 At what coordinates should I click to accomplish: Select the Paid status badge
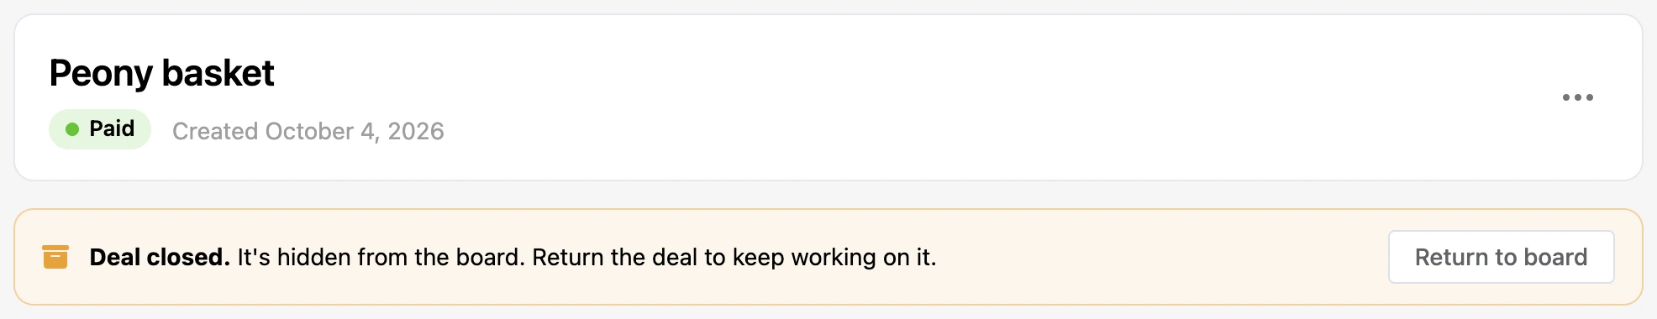(100, 129)
